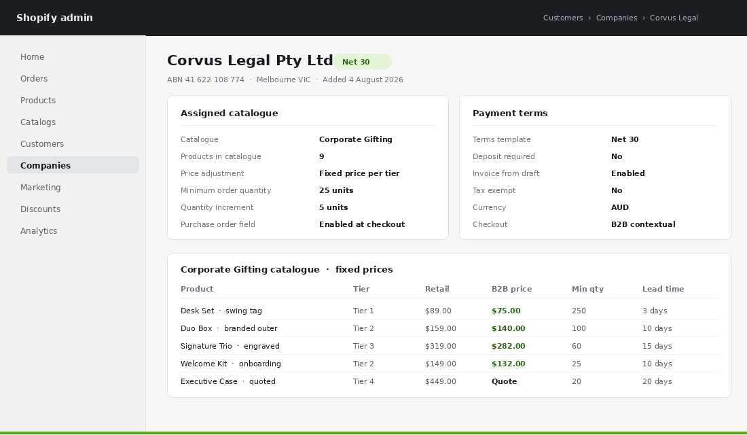Screen dimensions: 747x435
Task: Click the B2B price column header
Action: click(511, 289)
